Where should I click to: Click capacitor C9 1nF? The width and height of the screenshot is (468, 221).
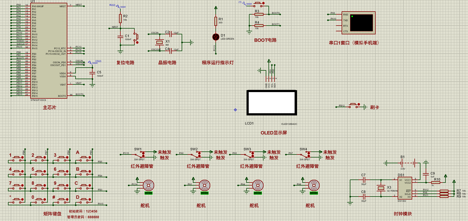coord(426,174)
